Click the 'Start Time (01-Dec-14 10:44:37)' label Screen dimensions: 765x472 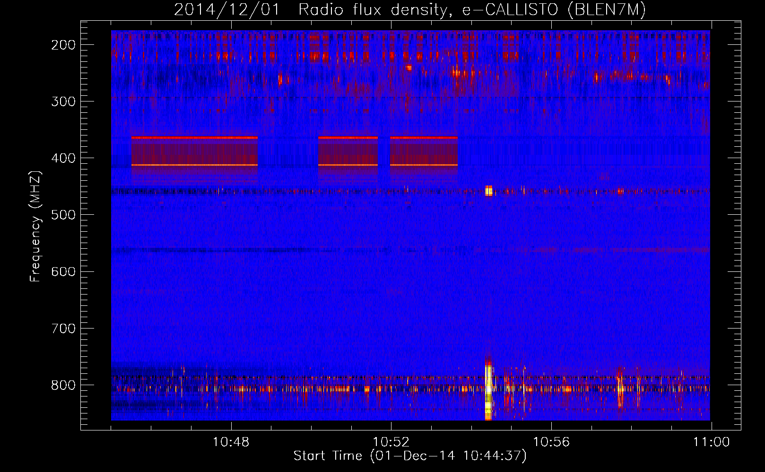[x=410, y=456]
